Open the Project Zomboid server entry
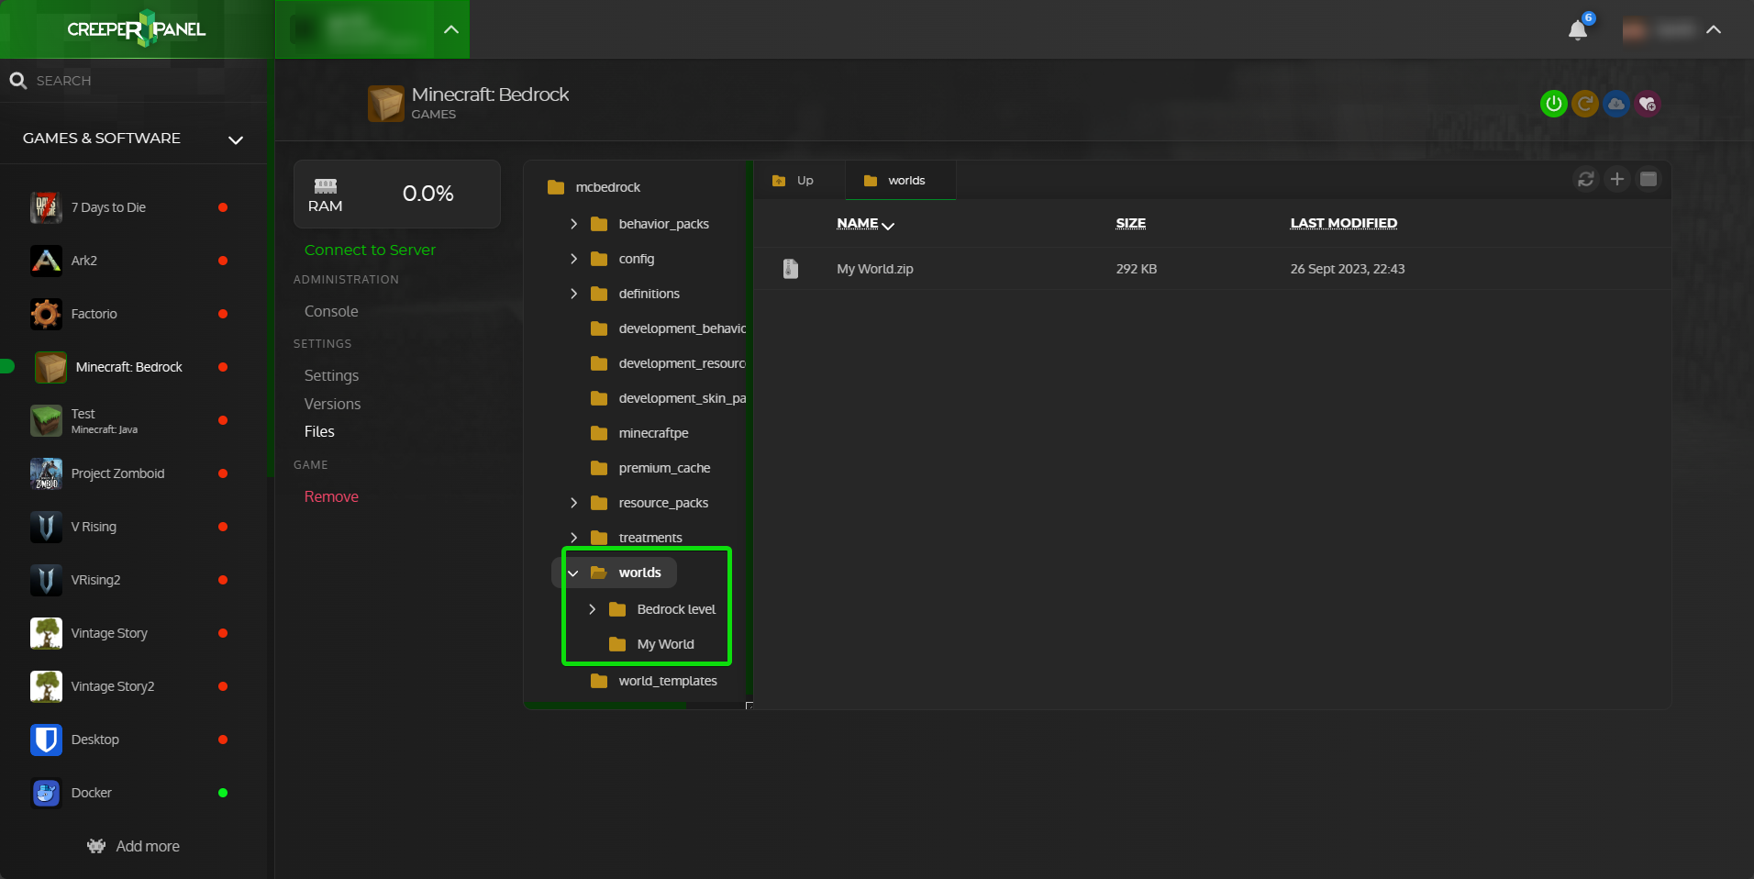Image resolution: width=1754 pixels, height=879 pixels. (133, 473)
